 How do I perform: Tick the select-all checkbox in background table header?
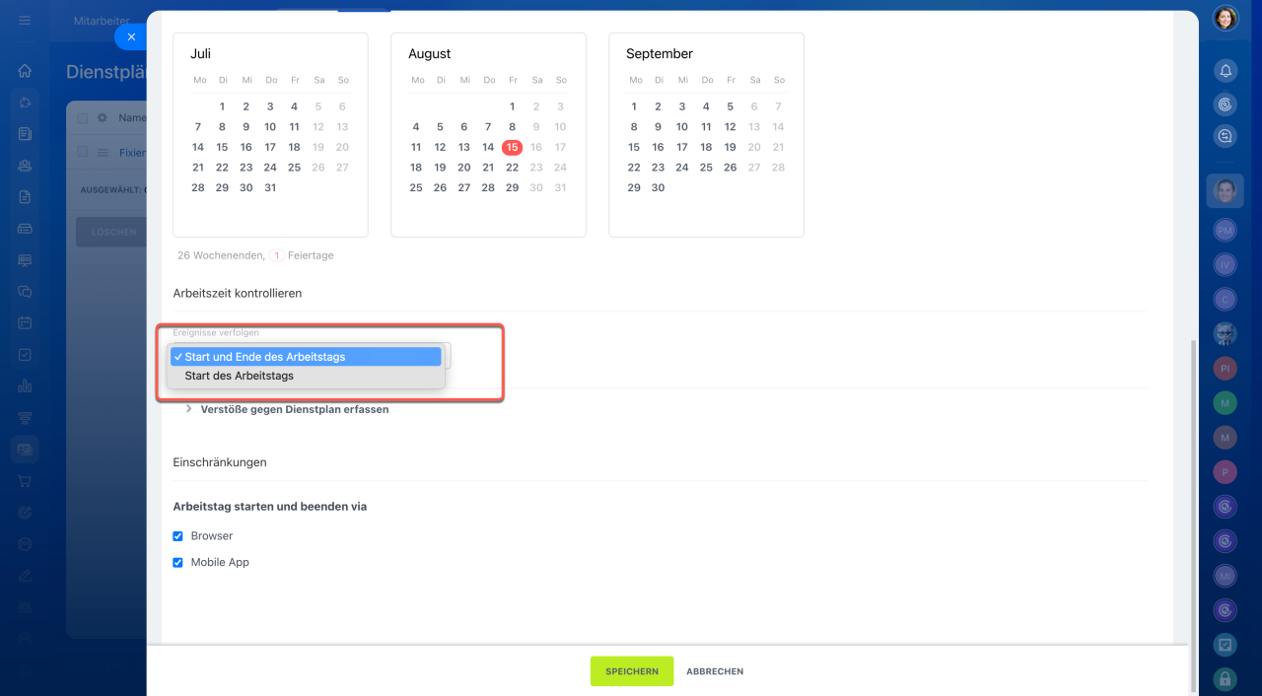coord(83,118)
